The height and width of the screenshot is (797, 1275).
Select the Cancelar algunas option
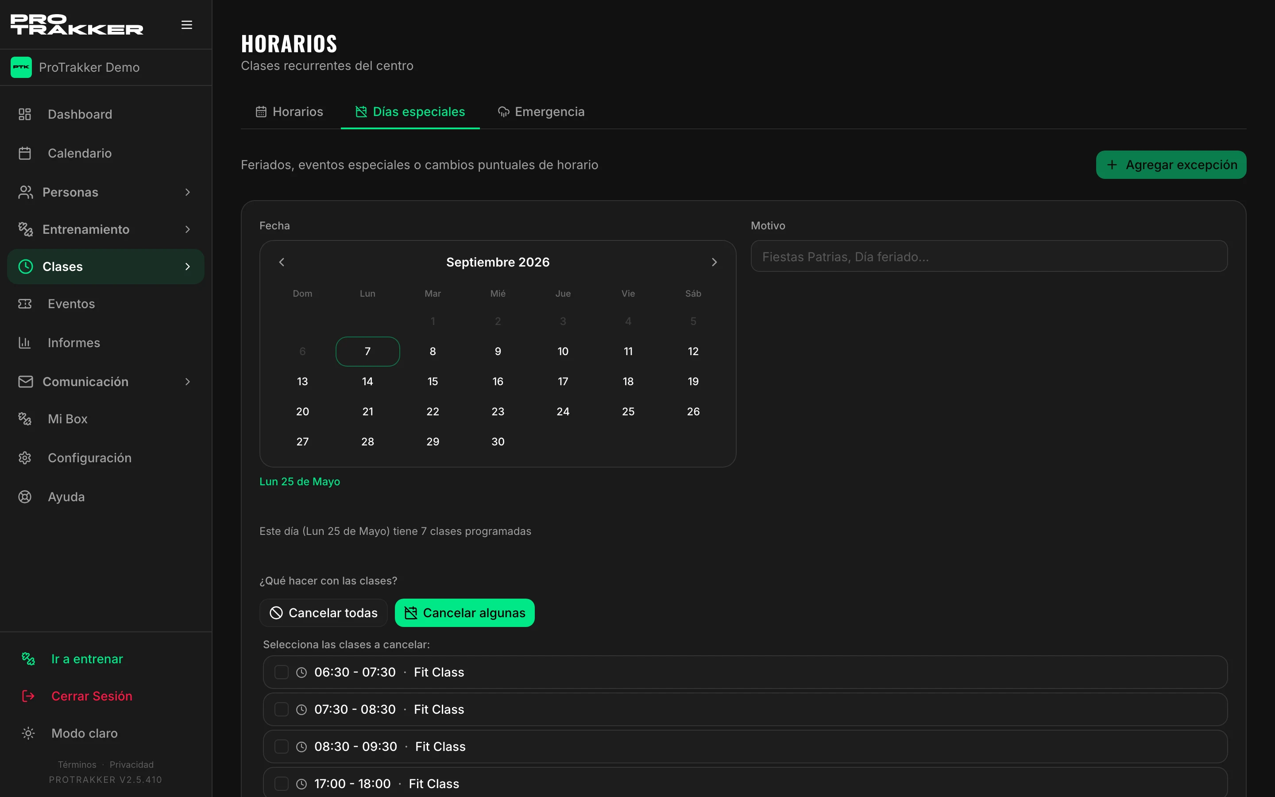click(x=465, y=613)
